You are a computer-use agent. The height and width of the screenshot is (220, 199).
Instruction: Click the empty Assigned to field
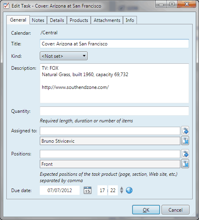tap(110, 131)
